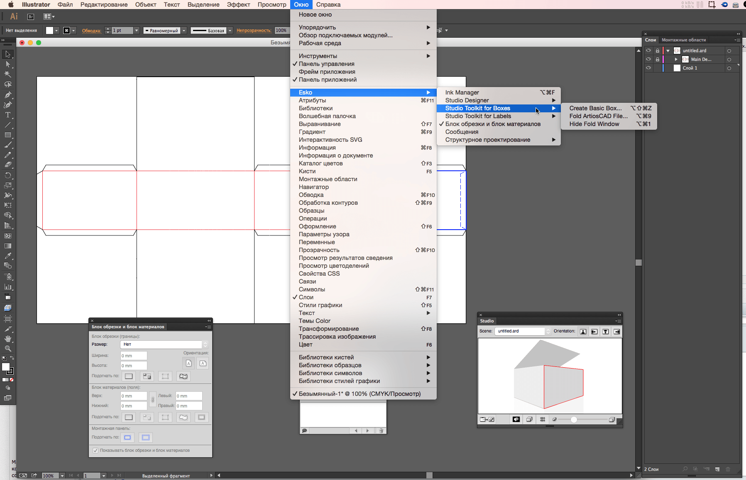The height and width of the screenshot is (480, 746).
Task: Set front-view orientation in Studio panel
Action: tap(583, 332)
